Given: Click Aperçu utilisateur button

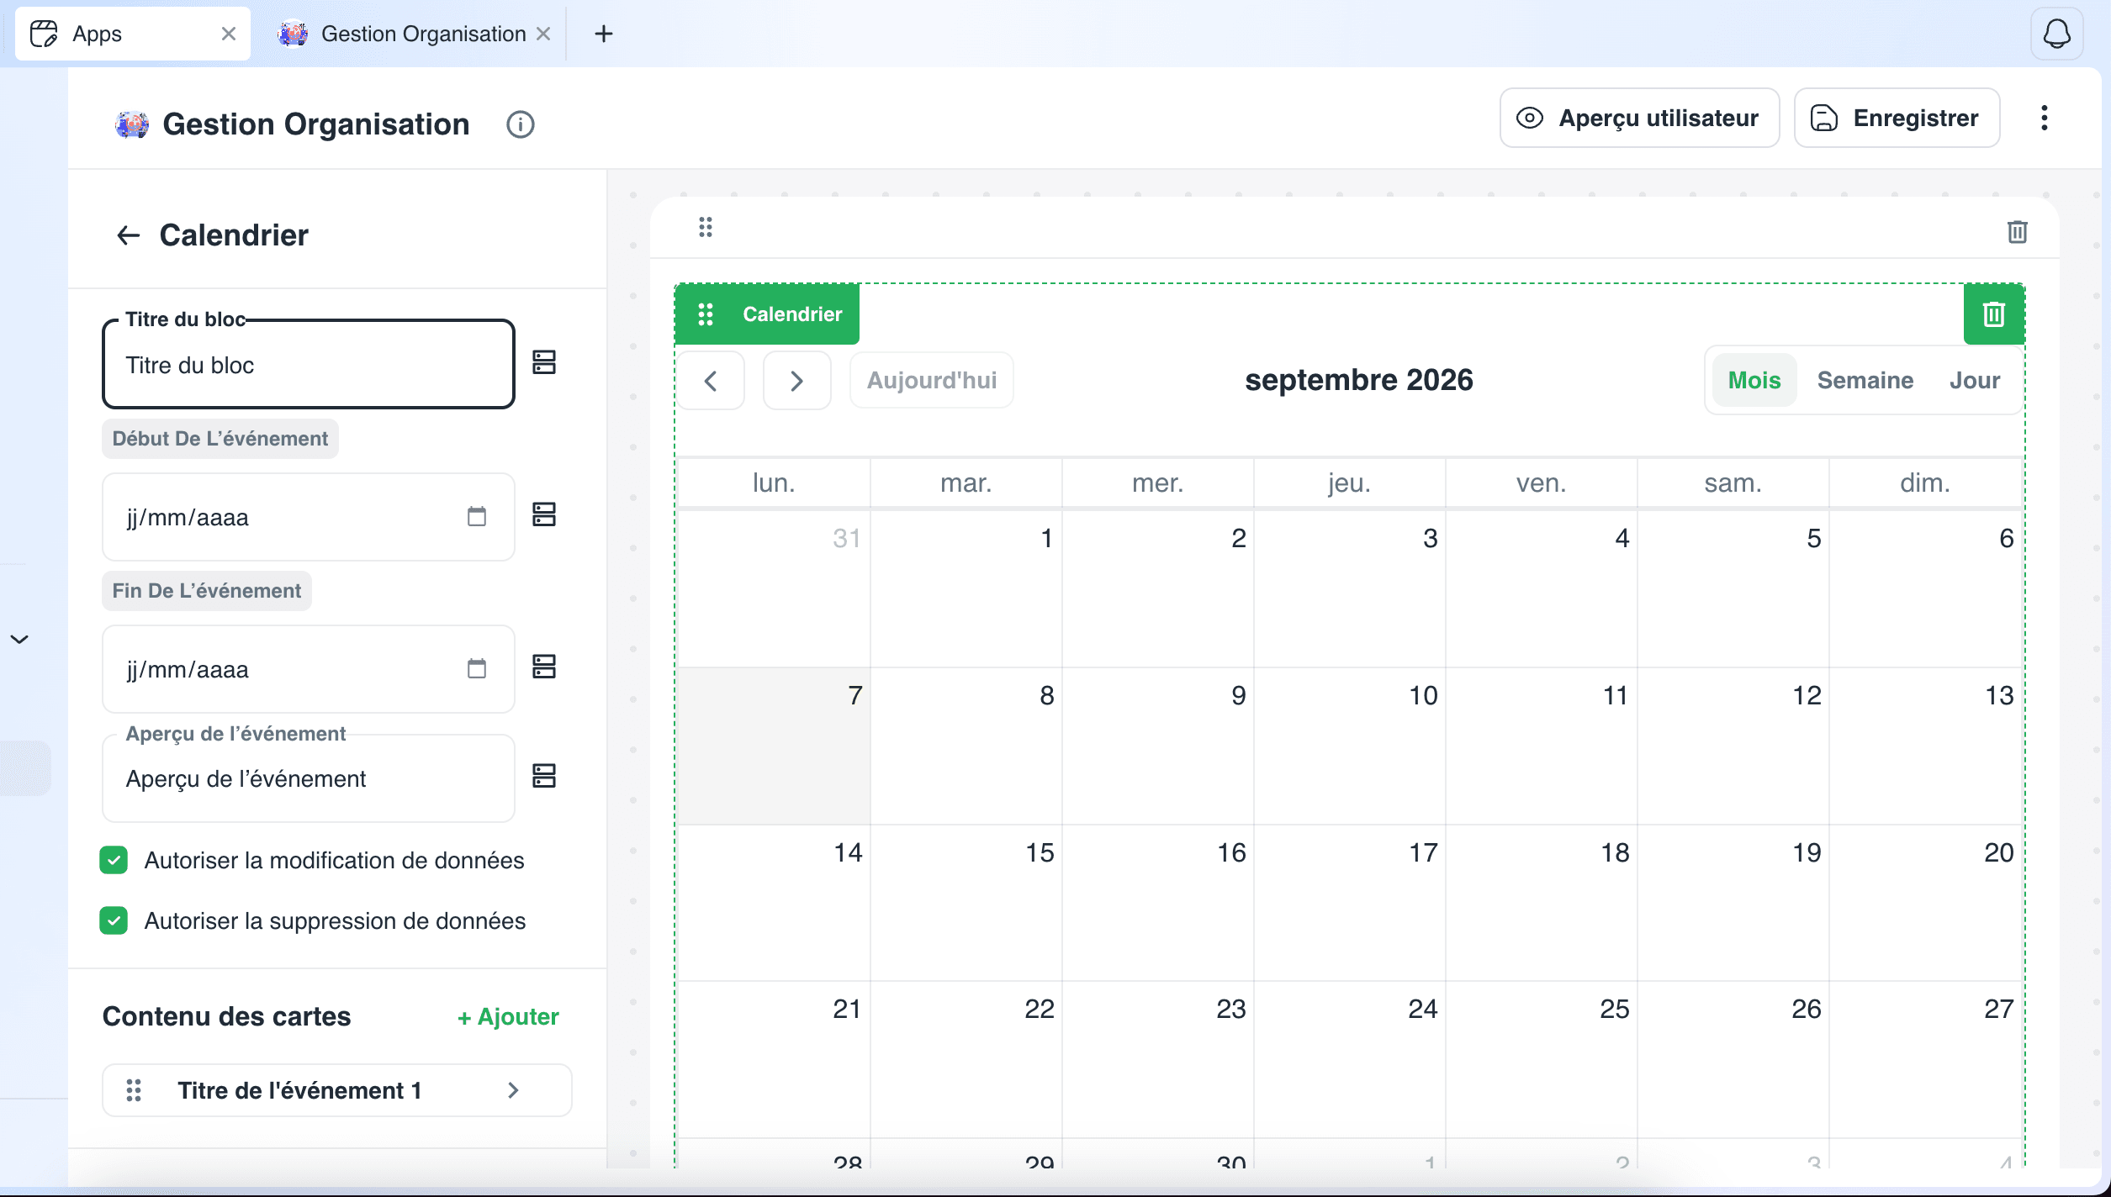Looking at the screenshot, I should click(x=1639, y=118).
